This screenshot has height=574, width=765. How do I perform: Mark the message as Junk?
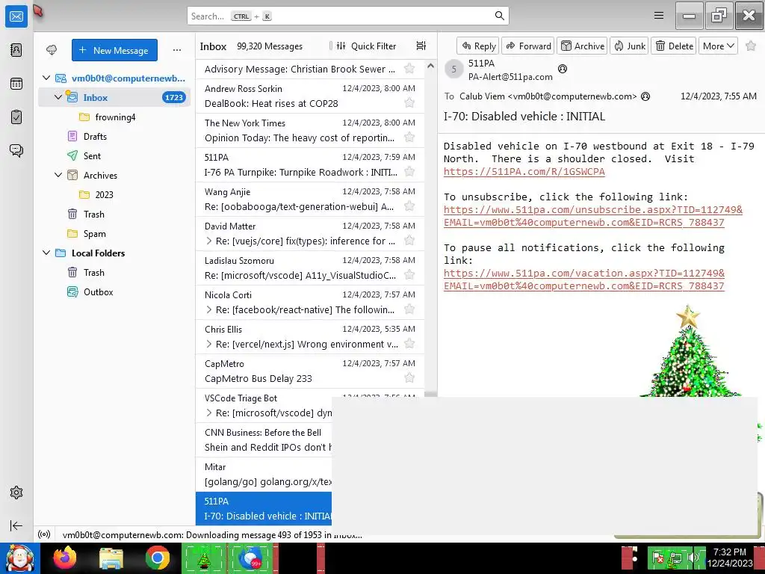point(629,46)
